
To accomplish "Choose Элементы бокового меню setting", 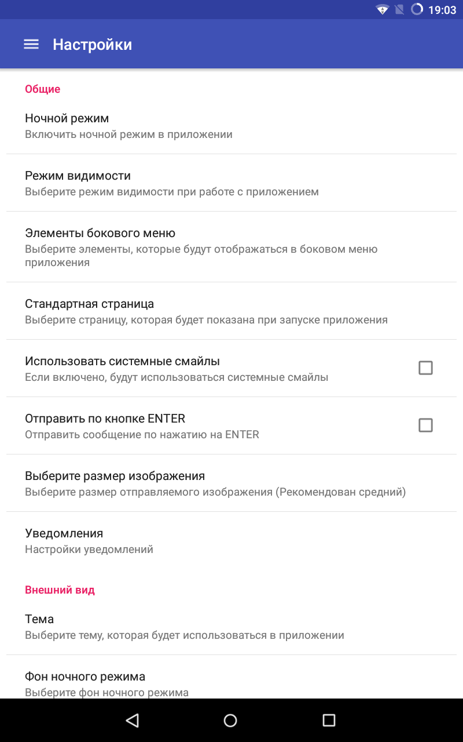I will 231,247.
